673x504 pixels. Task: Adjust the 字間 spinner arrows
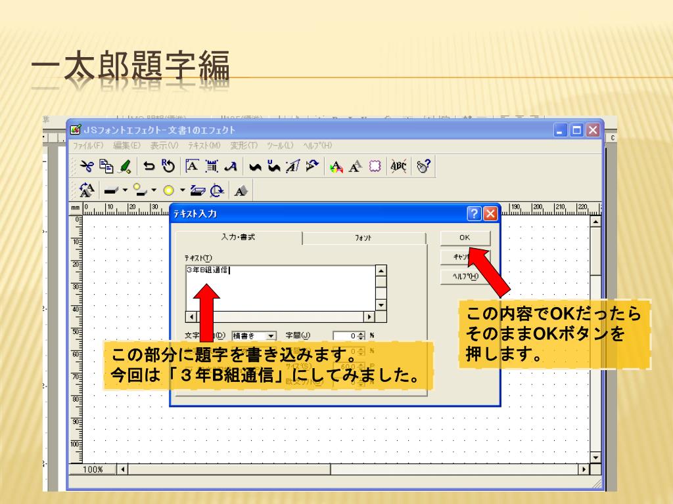click(361, 335)
